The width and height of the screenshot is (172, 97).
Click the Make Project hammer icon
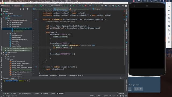[x=36, y=6]
